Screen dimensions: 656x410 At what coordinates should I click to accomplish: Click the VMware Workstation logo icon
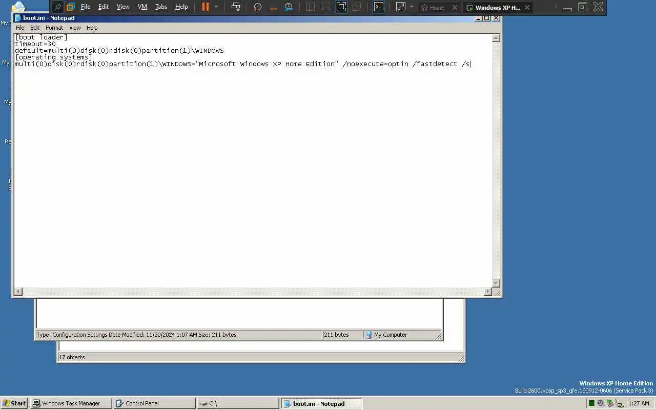click(x=71, y=7)
